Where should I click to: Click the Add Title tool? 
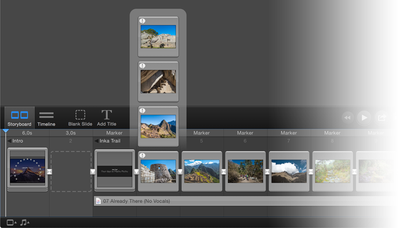click(107, 118)
